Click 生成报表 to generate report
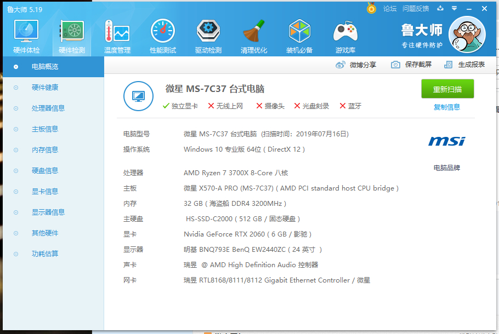The image size is (499, 334). [464, 65]
